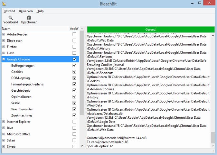Enable the Microsoft Office checkbox

(x=74, y=134)
